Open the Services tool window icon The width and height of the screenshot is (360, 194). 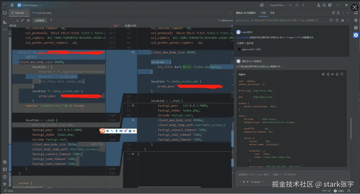point(5,162)
